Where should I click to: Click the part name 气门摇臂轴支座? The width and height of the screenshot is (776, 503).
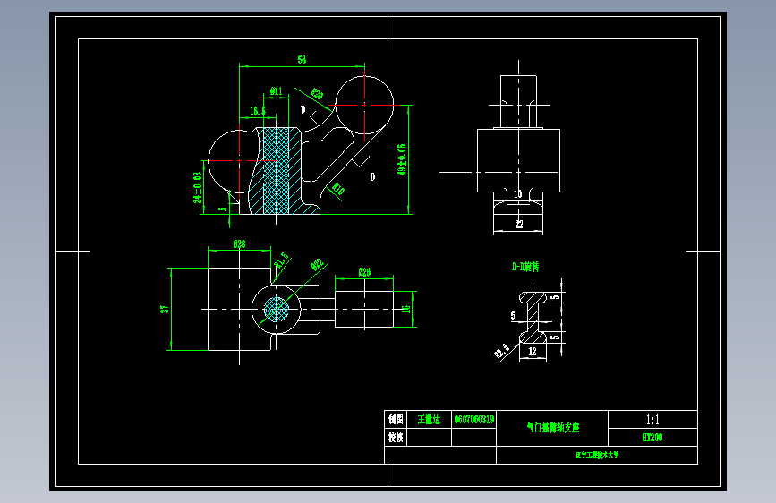(553, 428)
